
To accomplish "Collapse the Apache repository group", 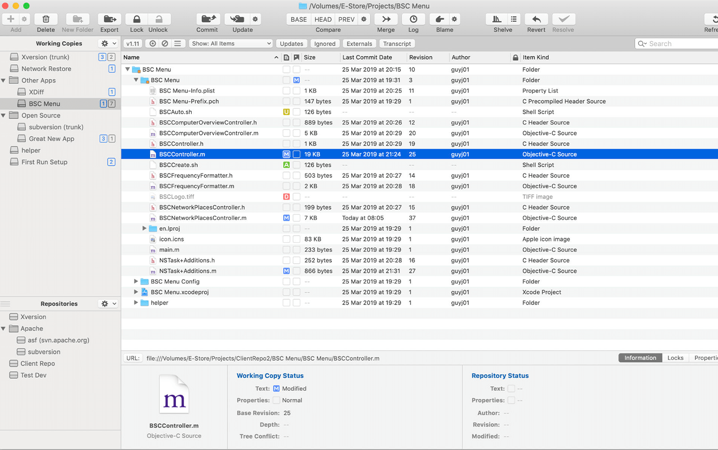I will (4, 329).
